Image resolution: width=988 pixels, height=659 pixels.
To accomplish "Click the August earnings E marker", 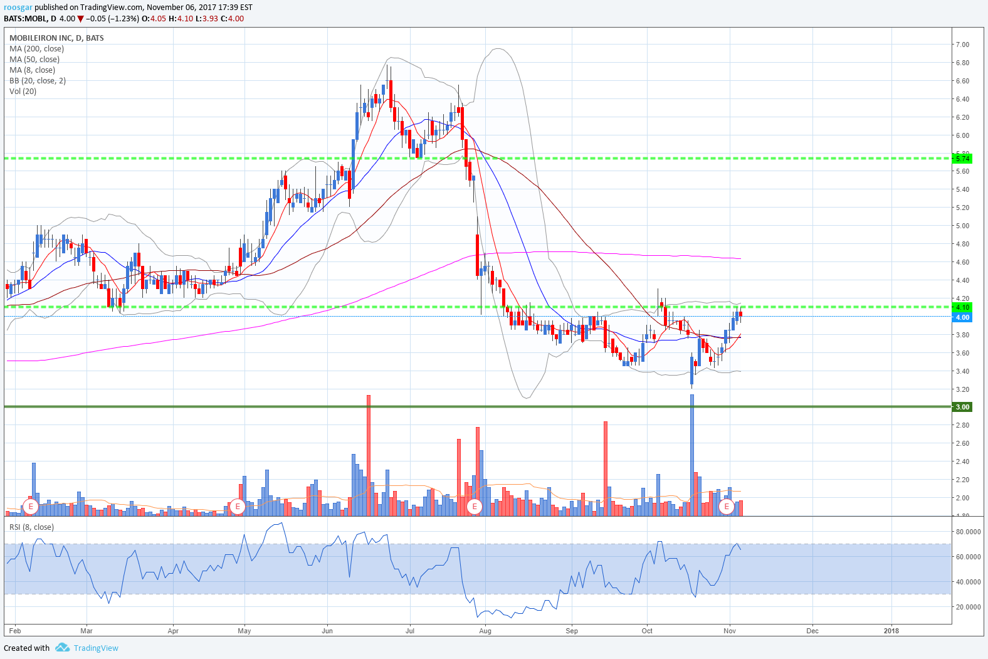I will coord(475,506).
